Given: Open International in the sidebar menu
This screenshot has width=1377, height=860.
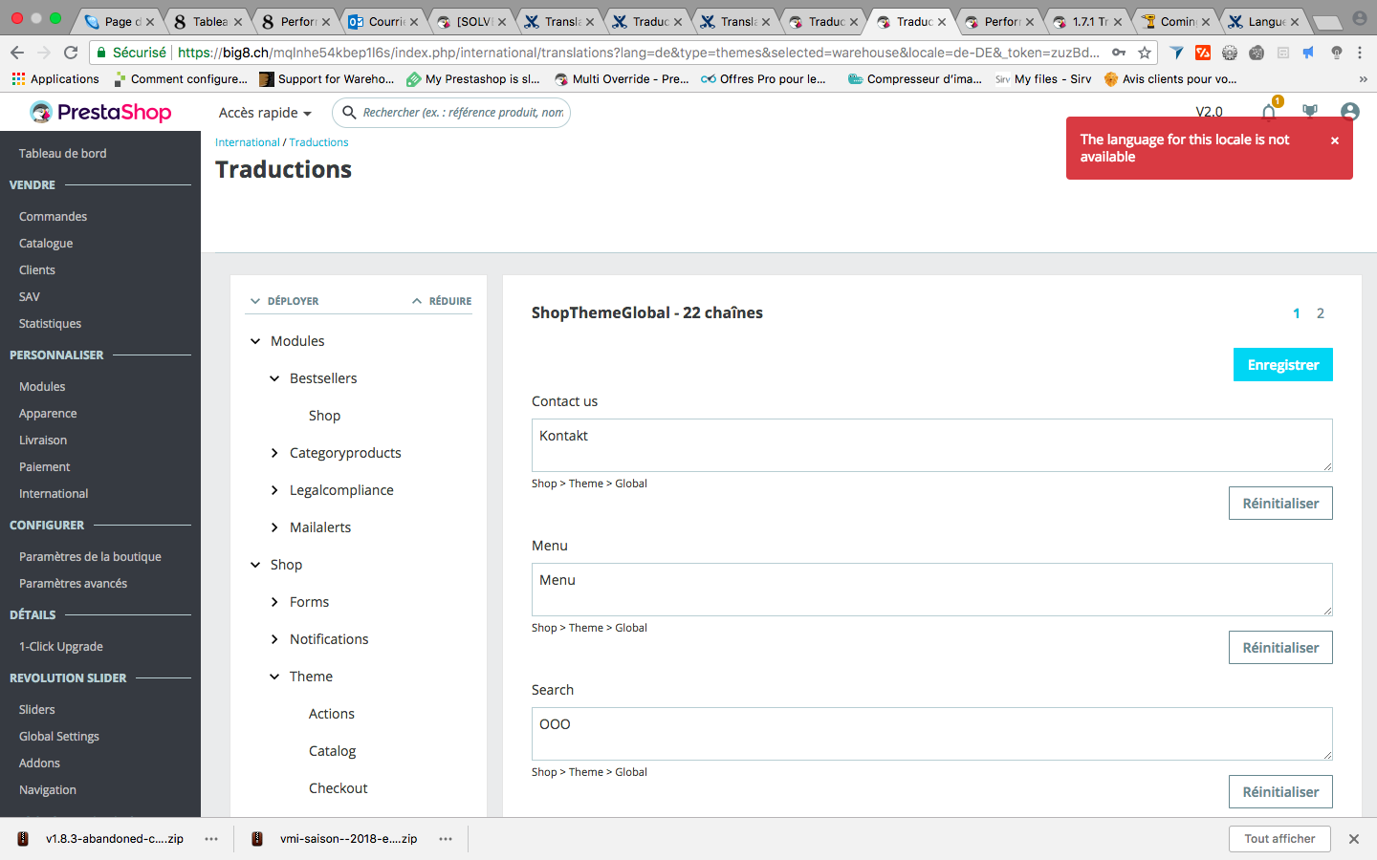Looking at the screenshot, I should 54,494.
